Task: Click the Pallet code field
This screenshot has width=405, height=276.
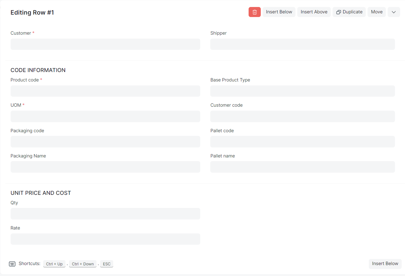Action: coord(302,142)
